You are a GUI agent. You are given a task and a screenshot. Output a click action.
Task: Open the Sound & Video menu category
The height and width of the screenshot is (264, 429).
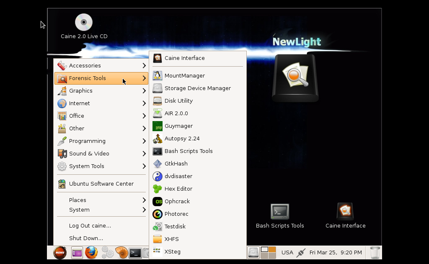[x=101, y=154]
